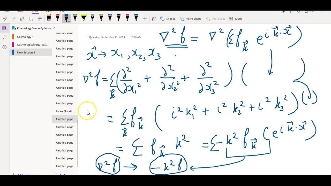
Task: Click the Share button
Action: [x=310, y=11]
